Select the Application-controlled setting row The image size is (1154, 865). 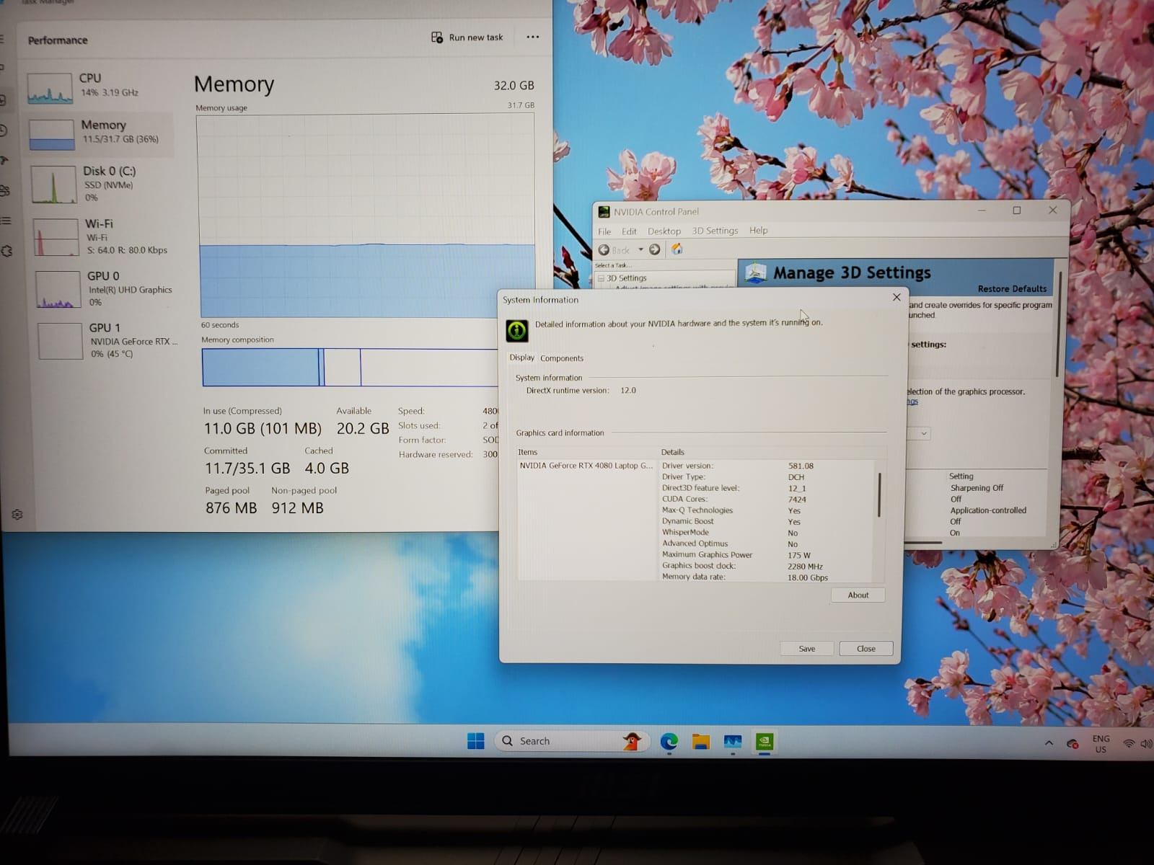coord(988,510)
